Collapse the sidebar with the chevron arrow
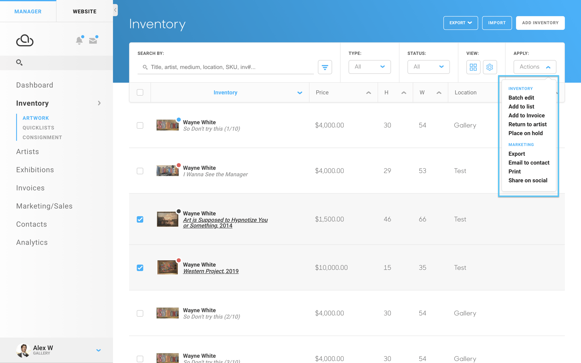 (x=115, y=10)
